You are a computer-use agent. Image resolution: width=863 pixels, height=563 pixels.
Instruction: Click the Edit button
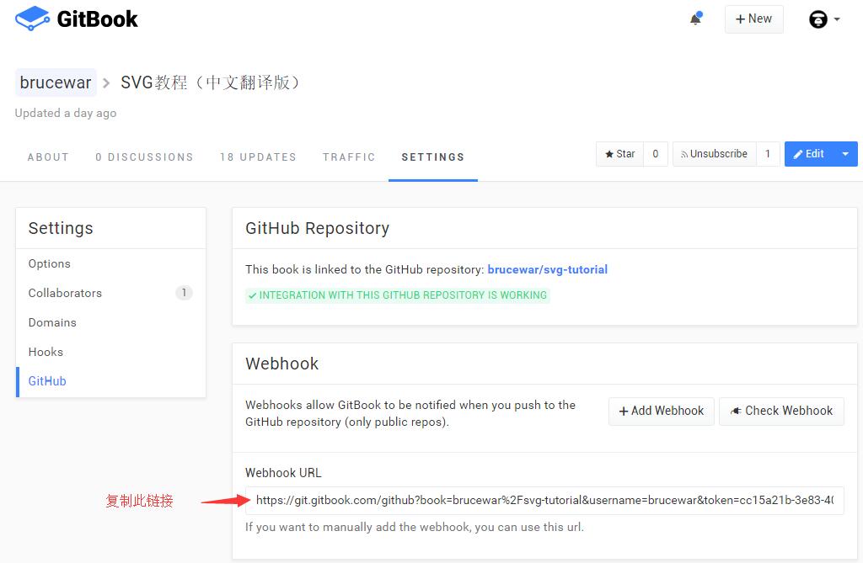(x=808, y=154)
